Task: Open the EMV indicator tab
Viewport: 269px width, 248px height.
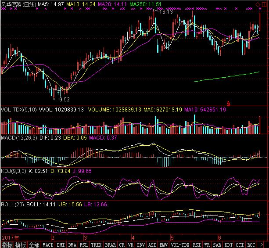Action: coord(163,245)
